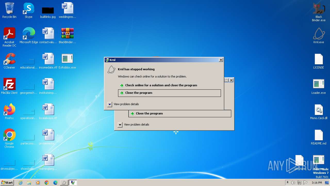Select the ExRoblox.exe icon
Viewport: 330px width, 186px height.
click(67, 61)
